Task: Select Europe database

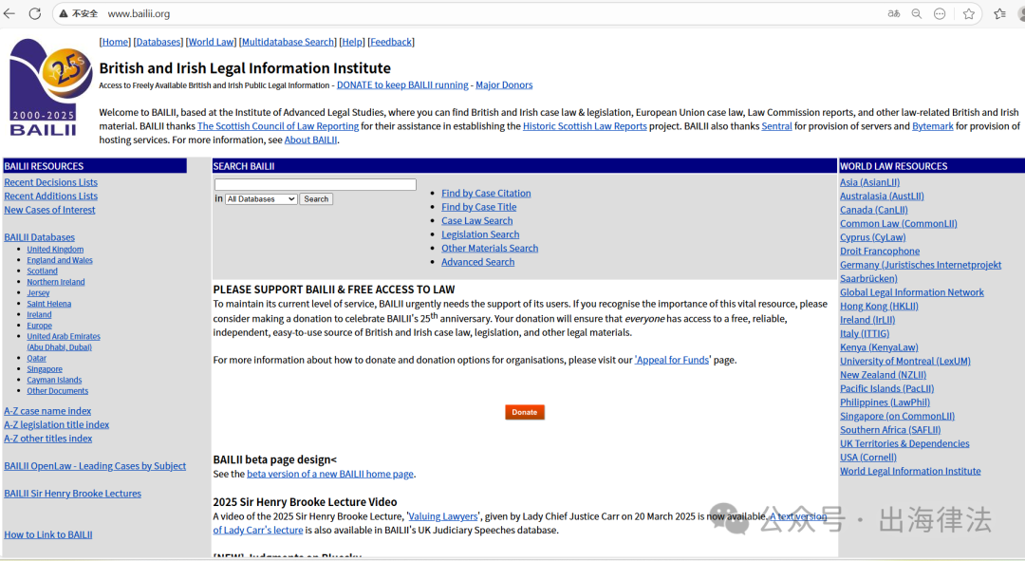Action: click(x=39, y=326)
